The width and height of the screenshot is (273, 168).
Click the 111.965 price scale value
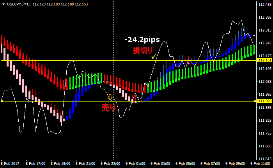[x=265, y=94]
